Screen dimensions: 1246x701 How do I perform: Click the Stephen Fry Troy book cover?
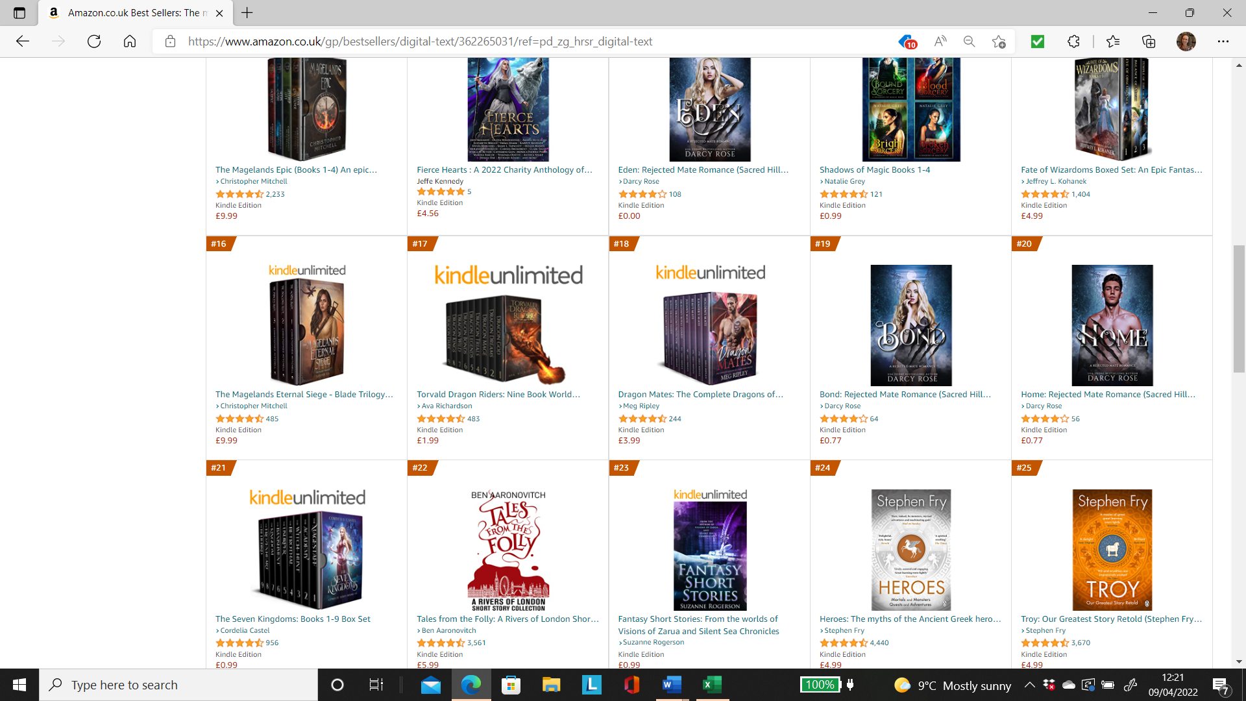pos(1112,550)
